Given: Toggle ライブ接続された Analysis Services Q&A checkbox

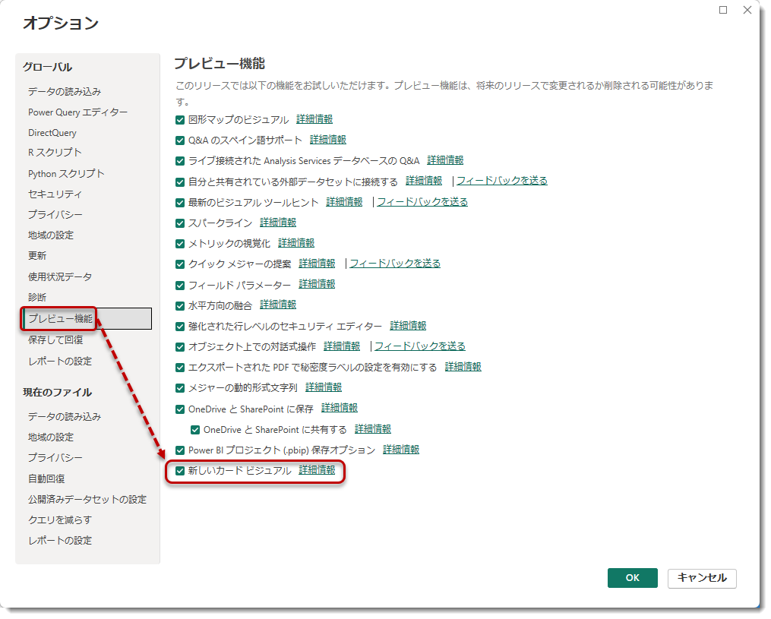Looking at the screenshot, I should (x=180, y=161).
